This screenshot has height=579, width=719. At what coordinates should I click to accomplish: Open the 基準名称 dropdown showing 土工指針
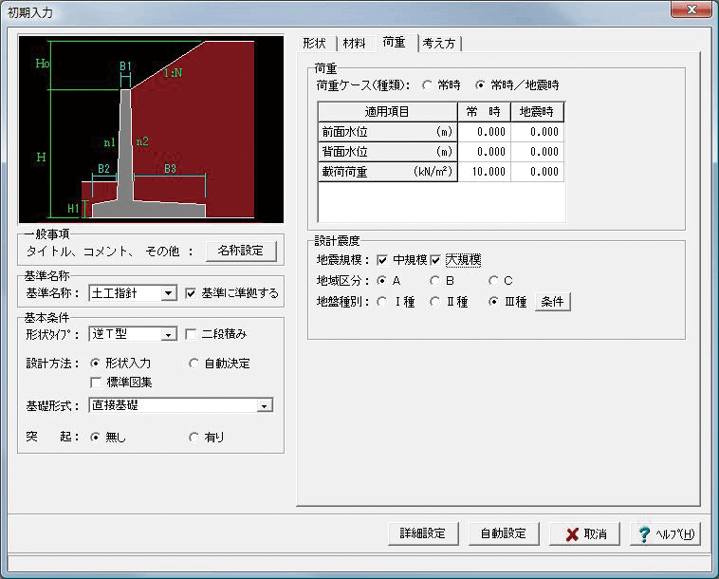133,293
